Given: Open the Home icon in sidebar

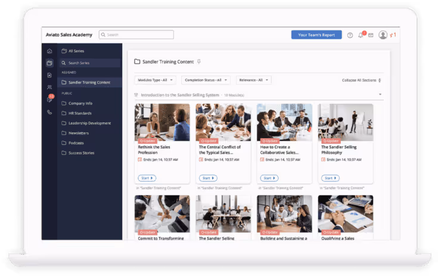Looking at the screenshot, I should [x=49, y=51].
